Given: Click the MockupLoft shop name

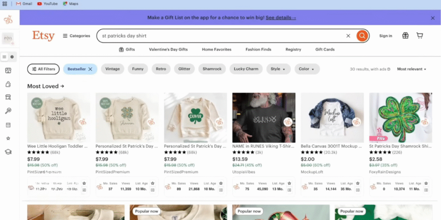Looking at the screenshot, I should click(x=312, y=172).
